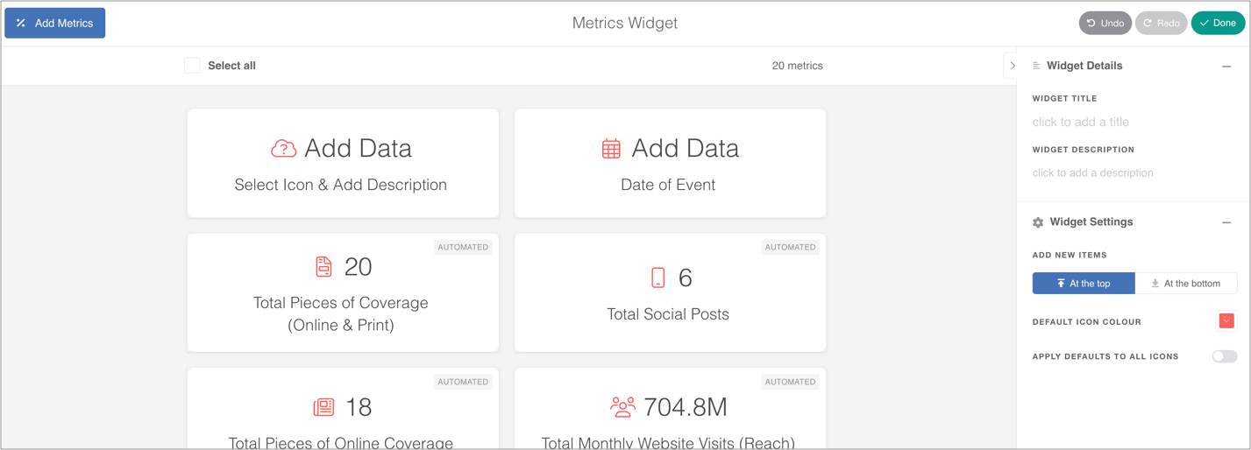Click the phone icon on Total Social Posts card

click(x=658, y=278)
